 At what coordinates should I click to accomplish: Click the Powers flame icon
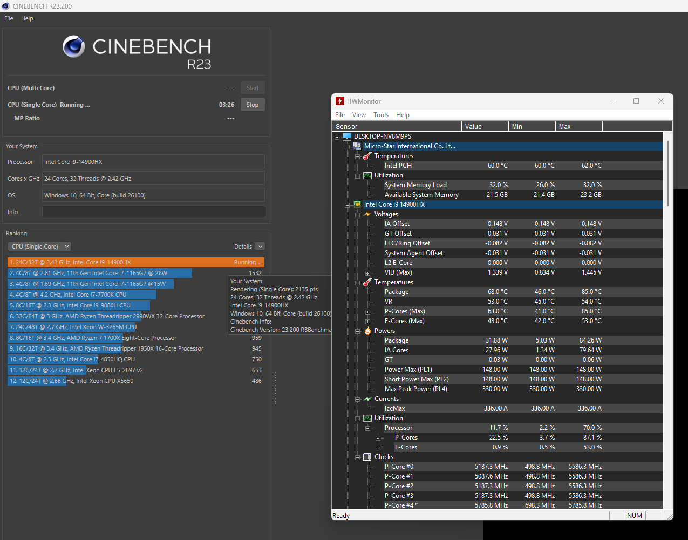point(367,331)
